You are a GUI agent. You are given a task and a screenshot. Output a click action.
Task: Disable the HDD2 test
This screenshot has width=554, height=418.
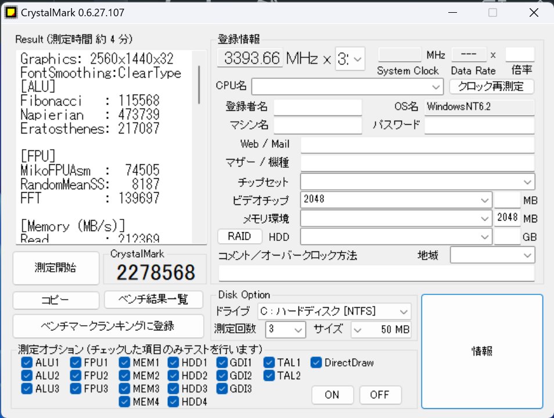tap(173, 375)
